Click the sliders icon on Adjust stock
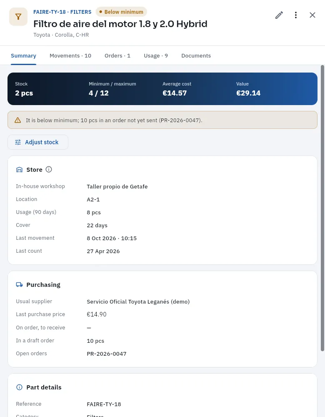The width and height of the screenshot is (325, 417). [x=18, y=142]
